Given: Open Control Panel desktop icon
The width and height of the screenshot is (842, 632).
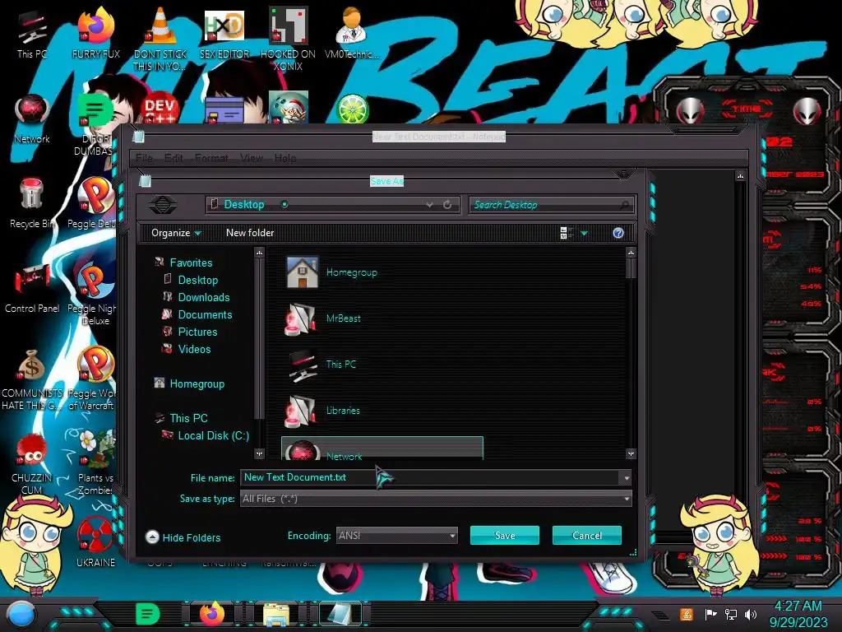Looking at the screenshot, I should (32, 289).
